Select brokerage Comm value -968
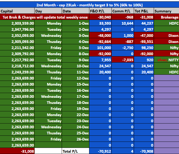The image size is (179, 154). (x=123, y=17)
